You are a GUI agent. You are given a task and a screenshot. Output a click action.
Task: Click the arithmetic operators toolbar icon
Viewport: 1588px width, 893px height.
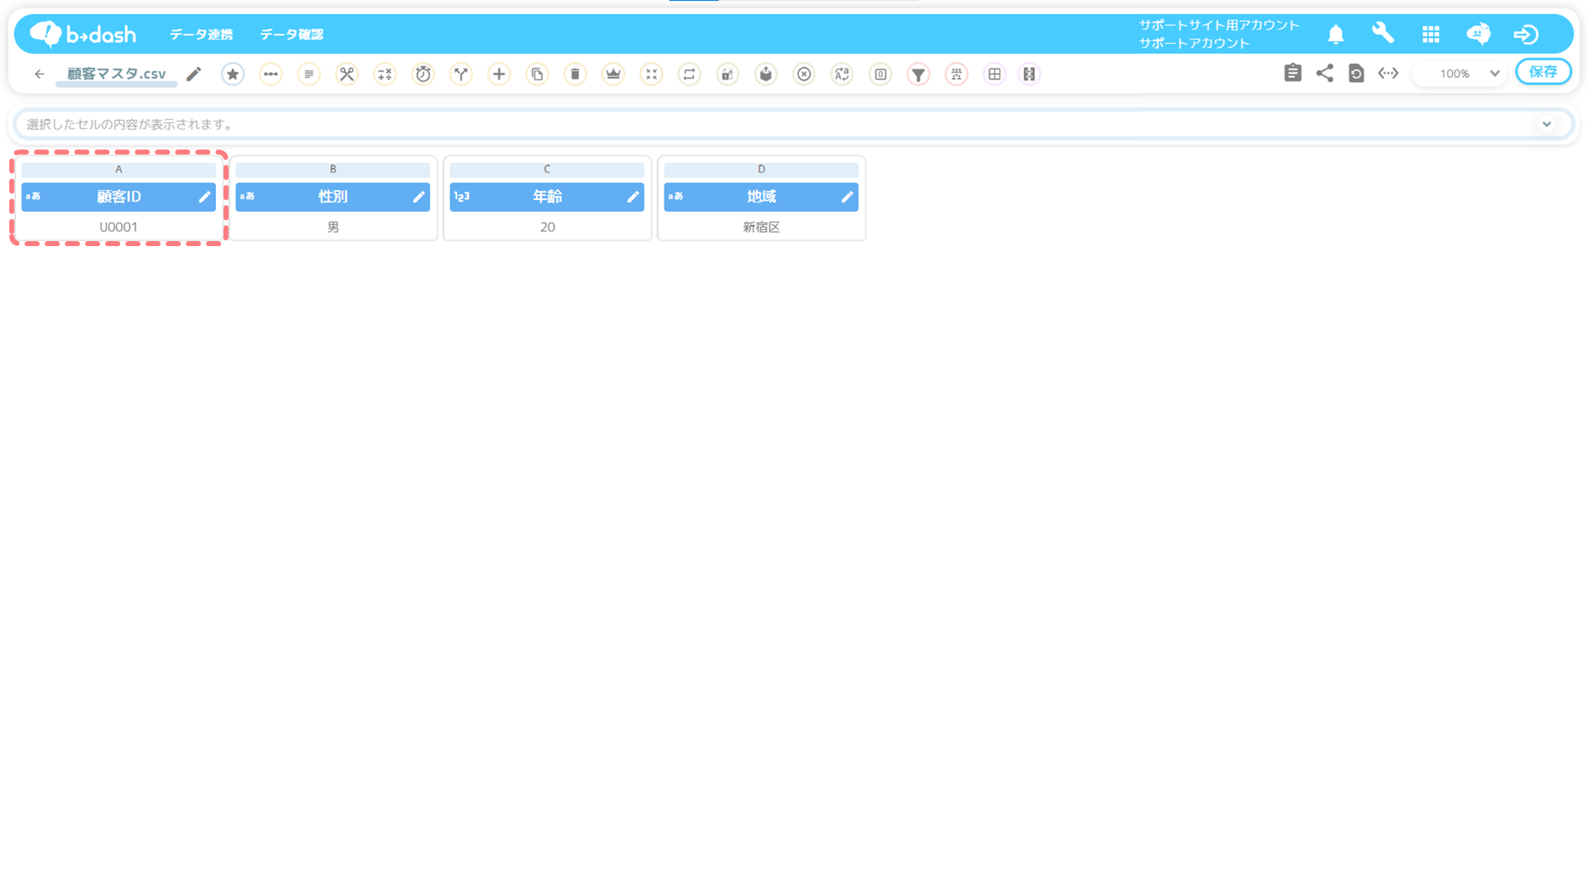click(385, 74)
